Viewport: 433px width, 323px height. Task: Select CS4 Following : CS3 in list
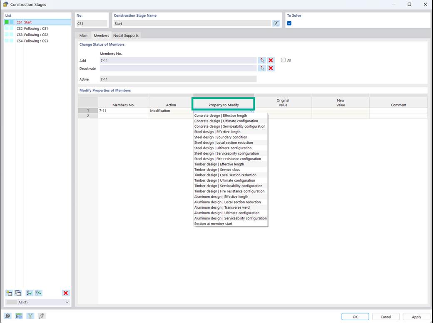pos(37,41)
